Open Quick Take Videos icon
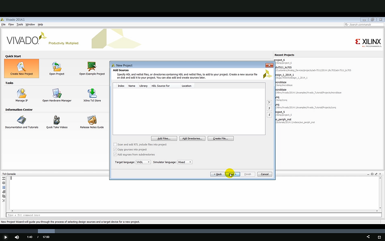This screenshot has height=241, width=385. (57, 120)
